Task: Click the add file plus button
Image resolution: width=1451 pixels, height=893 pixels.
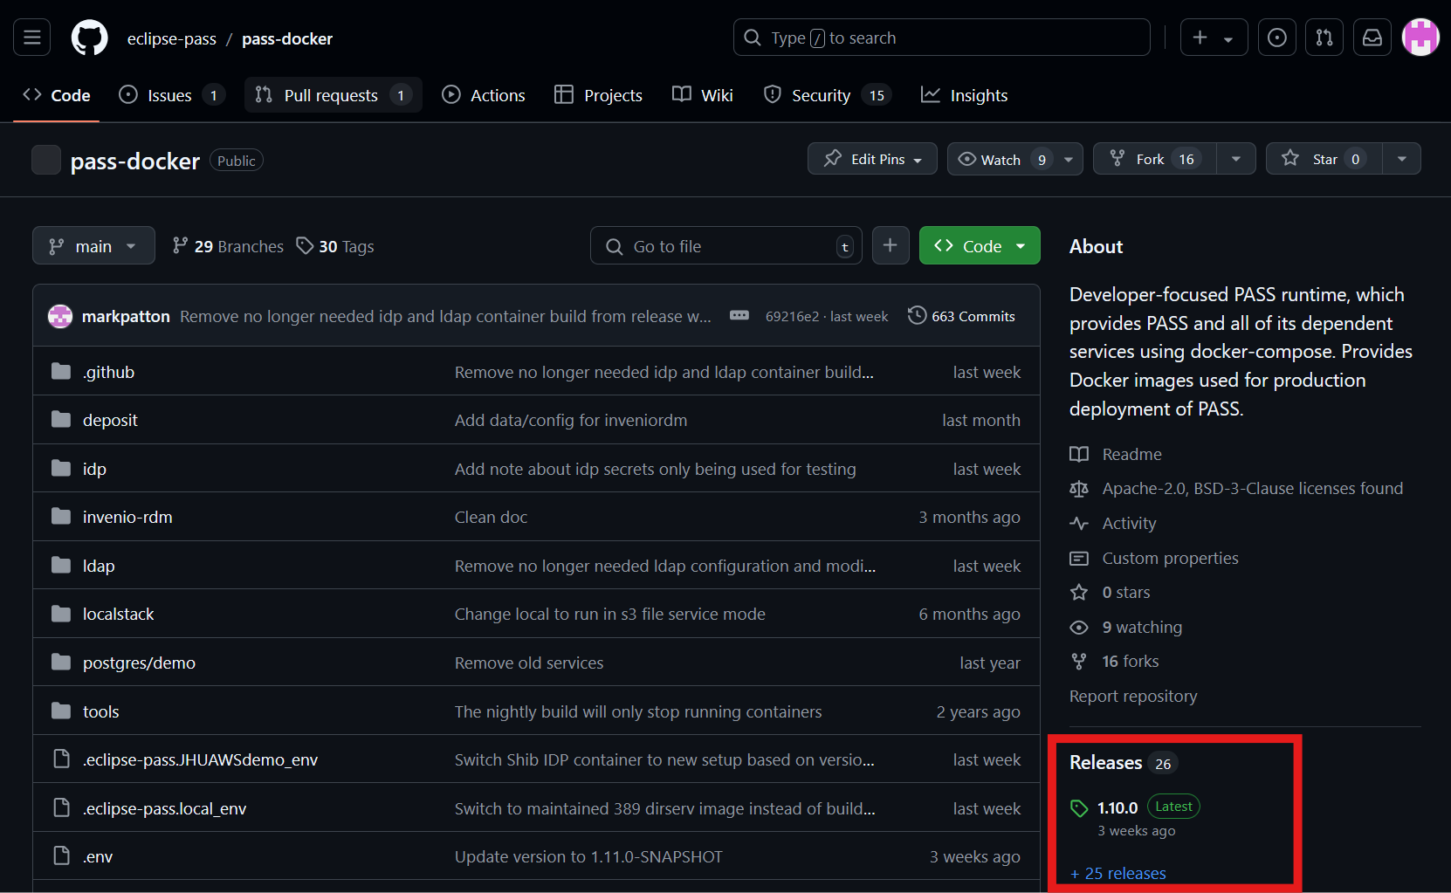Action: 891,246
